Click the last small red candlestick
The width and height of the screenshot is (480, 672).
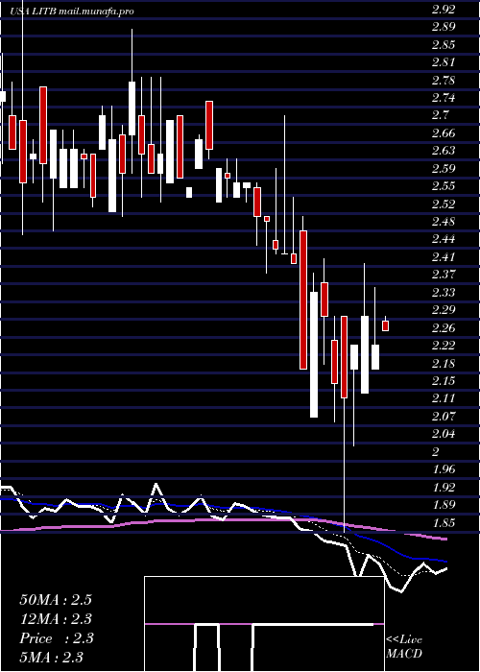pos(385,325)
